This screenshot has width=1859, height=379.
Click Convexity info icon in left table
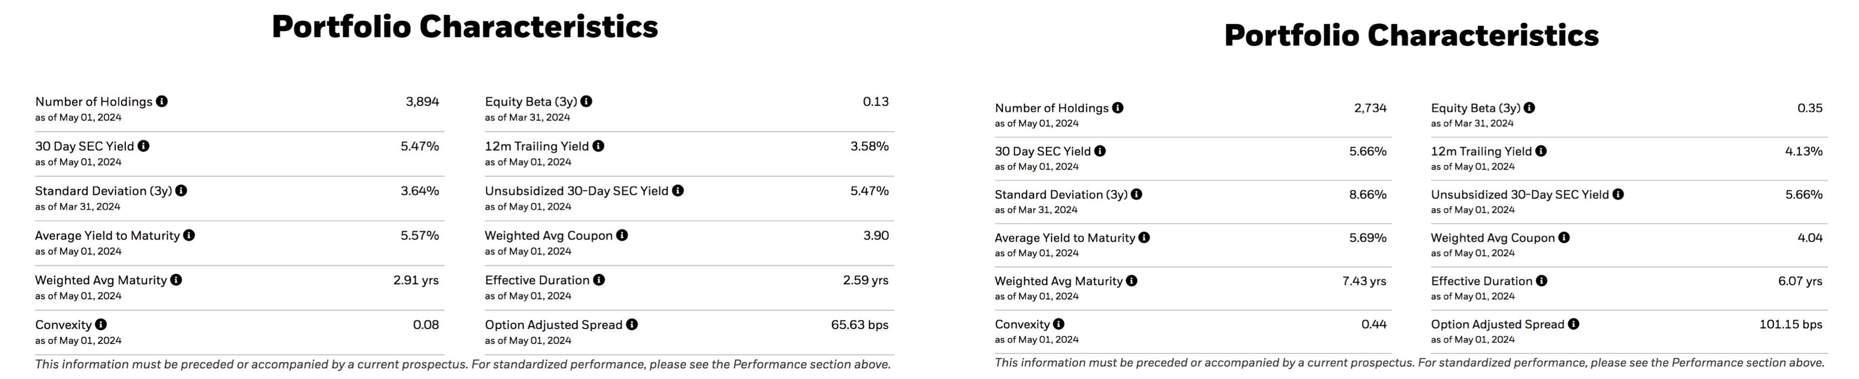pyautogui.click(x=101, y=325)
